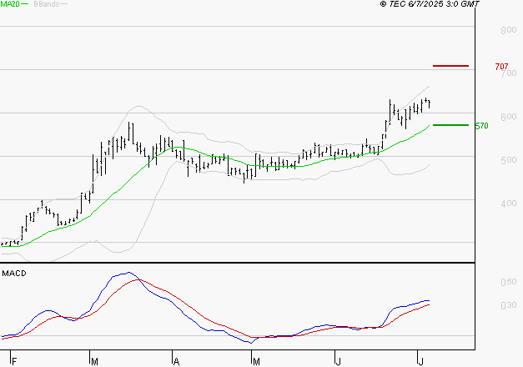Image resolution: width=523 pixels, height=367 pixels.
Task: Click the 050 MACD axis label
Action: (x=509, y=282)
